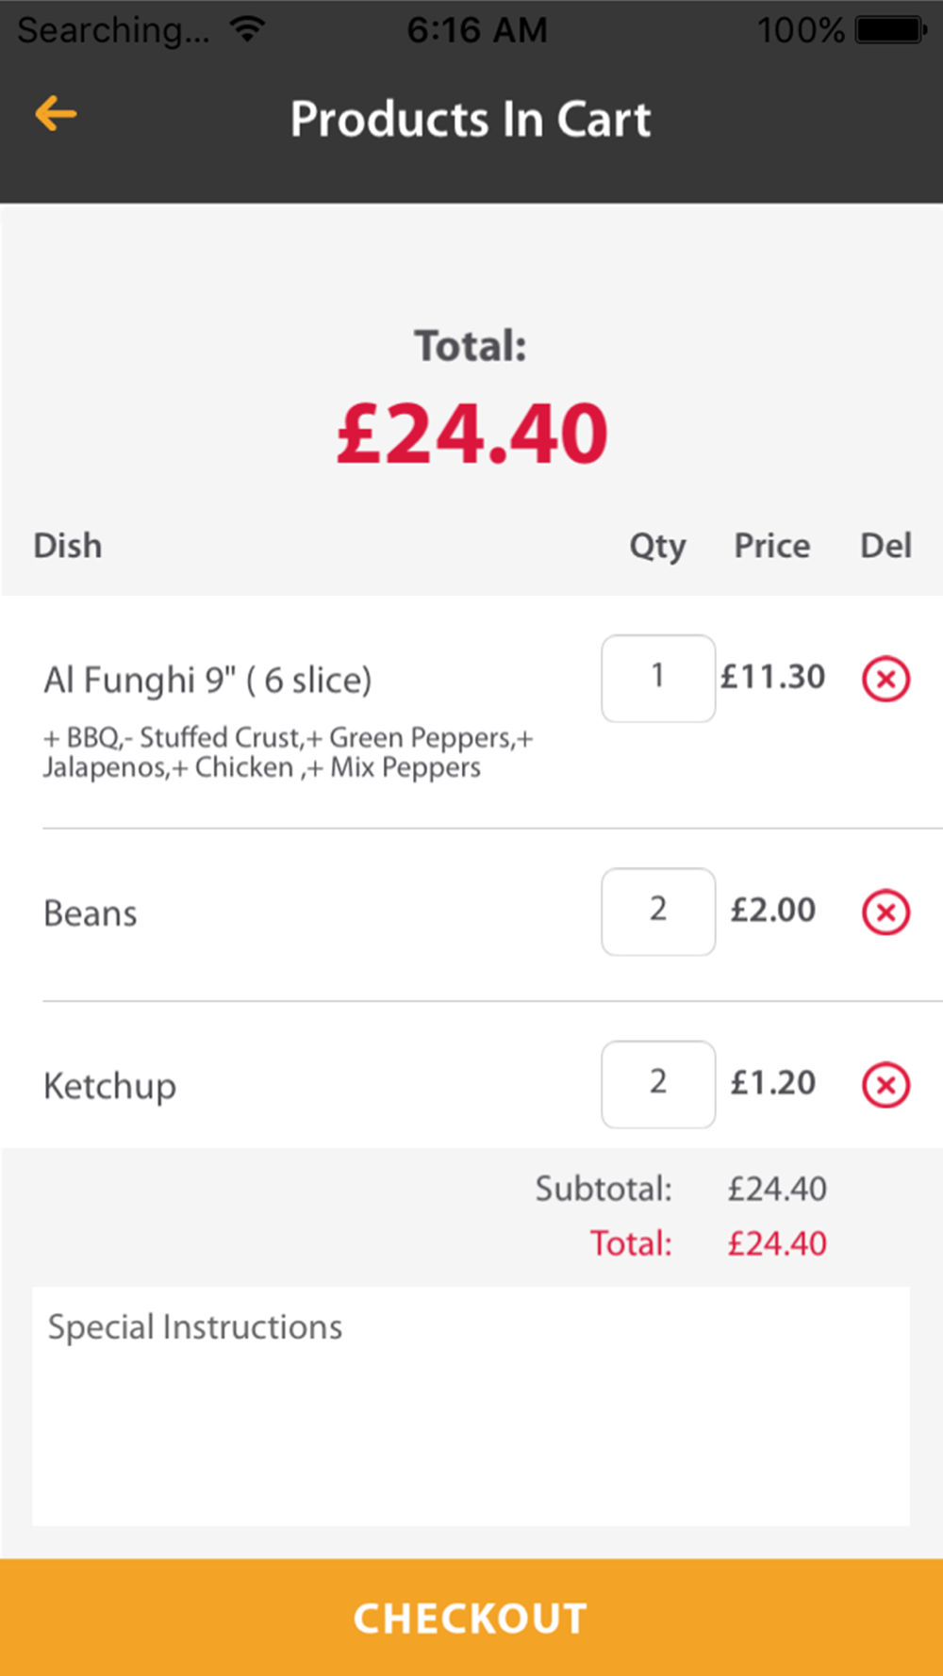Tap the Al Funghi 9" dish name
The image size is (943, 1676).
(x=207, y=680)
